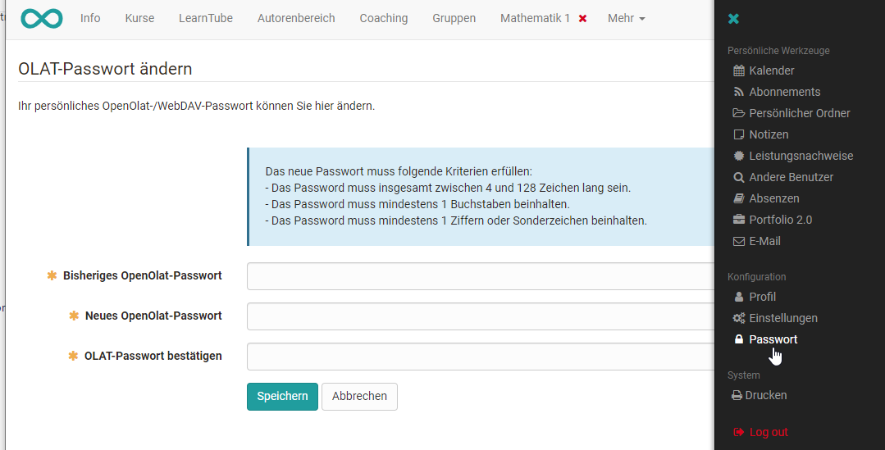Open the E-Mail envelope icon
Screen dimensions: 885x450
739,241
